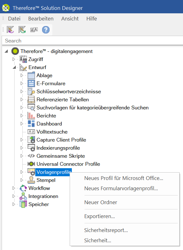Click the Referenzierte Tabellen drawer icon
This screenshot has width=183, height=250.
(x=31, y=99)
